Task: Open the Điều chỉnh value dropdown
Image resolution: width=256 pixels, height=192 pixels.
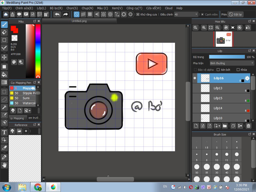Action: [186, 14]
